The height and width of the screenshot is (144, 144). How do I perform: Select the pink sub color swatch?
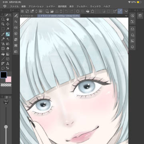8,79
